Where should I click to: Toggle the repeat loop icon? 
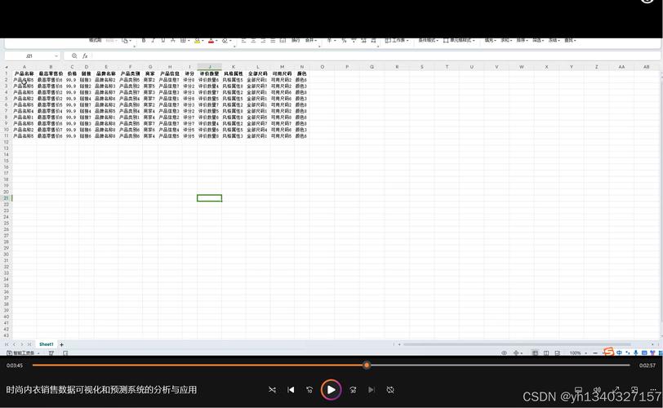pos(390,390)
